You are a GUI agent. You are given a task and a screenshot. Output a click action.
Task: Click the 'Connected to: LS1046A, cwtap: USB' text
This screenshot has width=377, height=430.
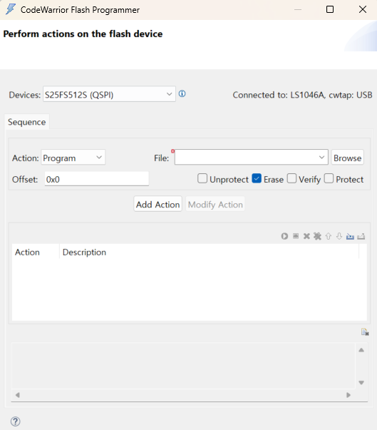click(302, 95)
